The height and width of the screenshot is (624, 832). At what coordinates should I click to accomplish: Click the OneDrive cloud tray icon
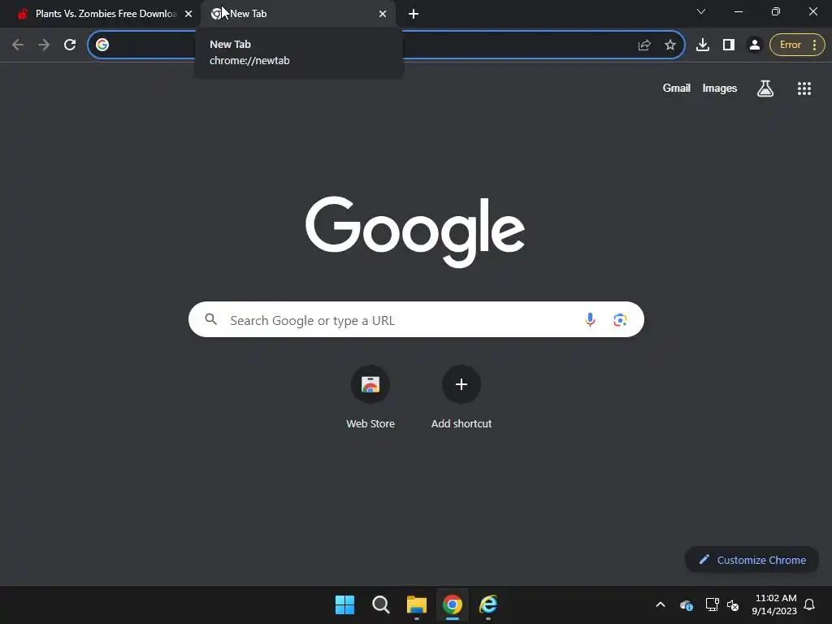pyautogui.click(x=686, y=604)
